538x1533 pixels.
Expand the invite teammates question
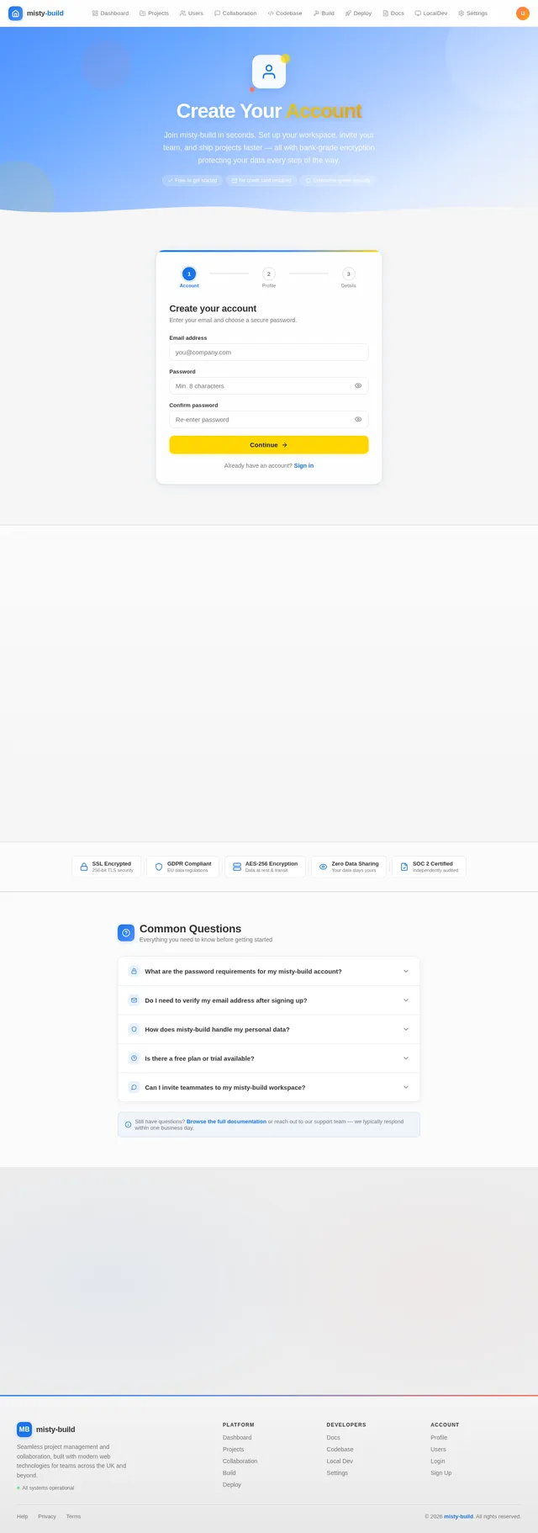point(269,1087)
